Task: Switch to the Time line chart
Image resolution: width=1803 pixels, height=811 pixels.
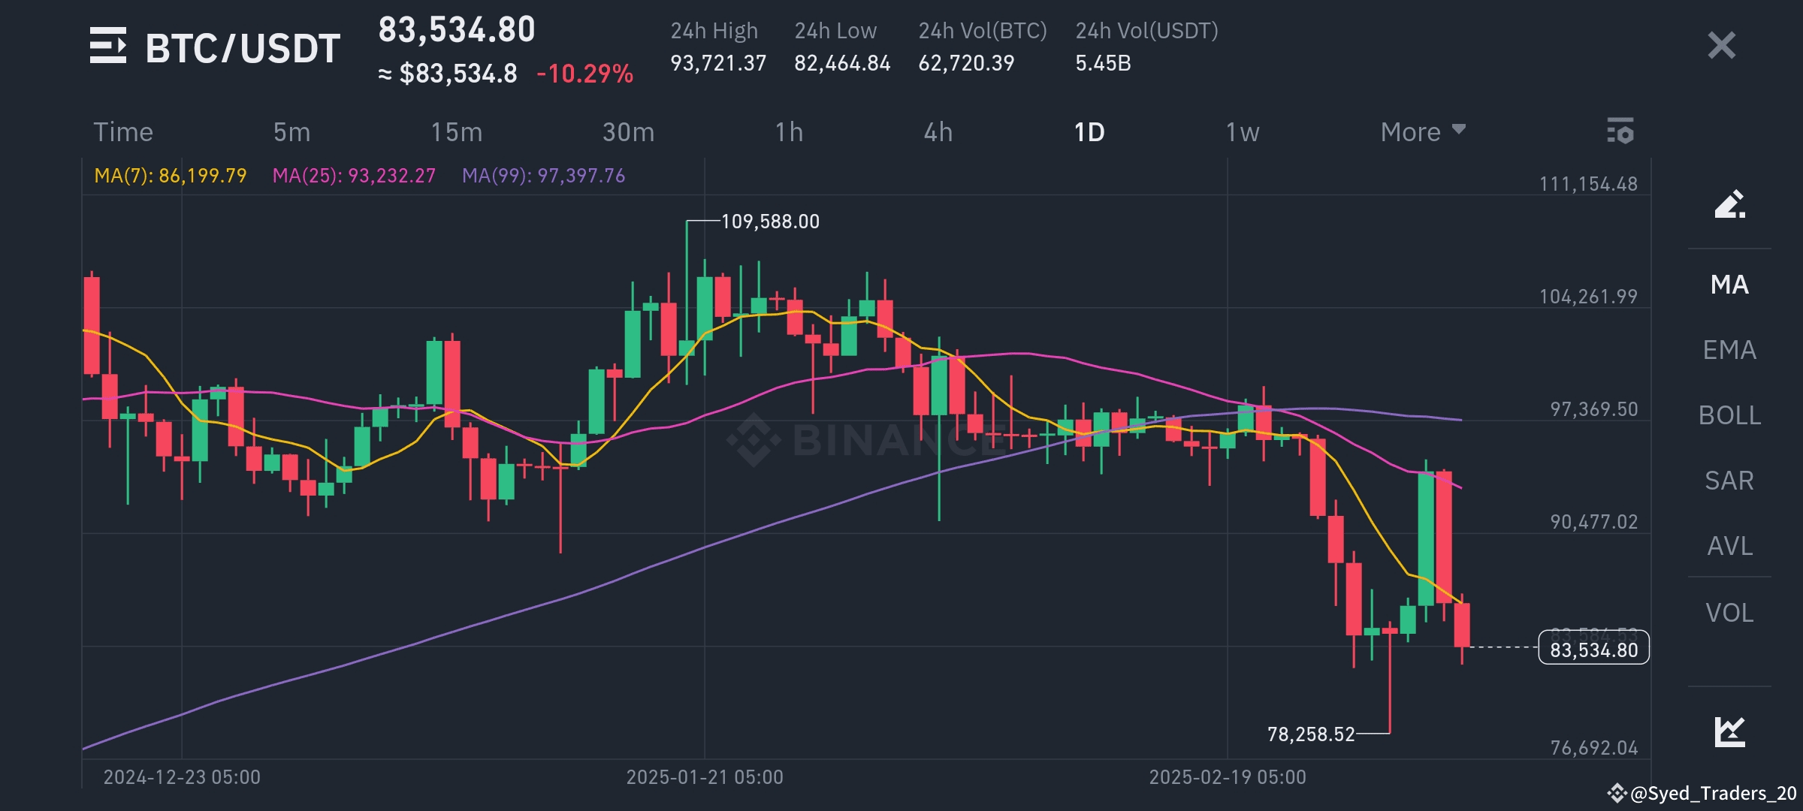Action: click(123, 132)
